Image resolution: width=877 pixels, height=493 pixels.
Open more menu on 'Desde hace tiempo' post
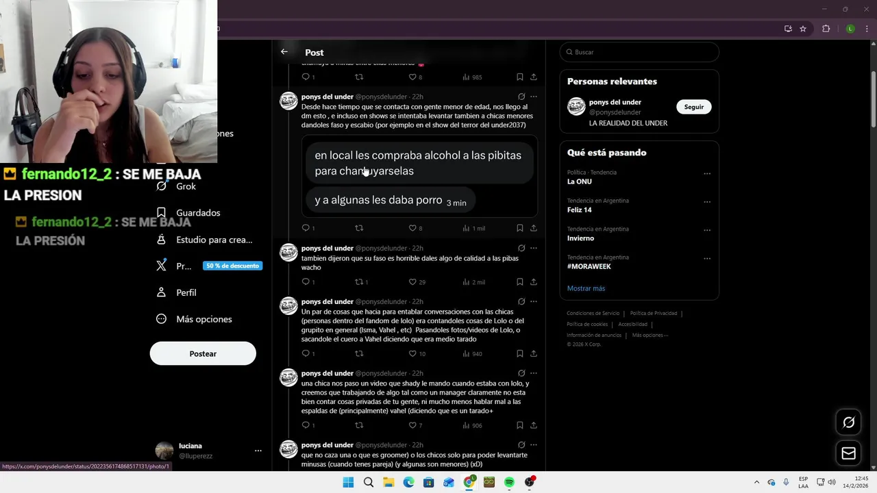click(x=534, y=97)
